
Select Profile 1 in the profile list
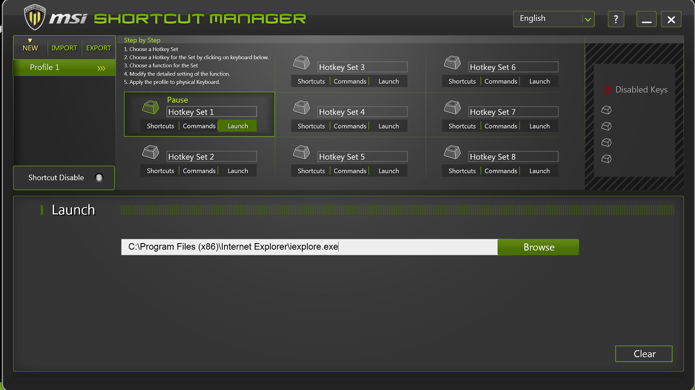point(65,67)
